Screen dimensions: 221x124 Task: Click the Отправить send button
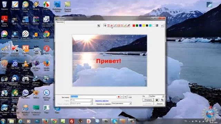coord(148,100)
